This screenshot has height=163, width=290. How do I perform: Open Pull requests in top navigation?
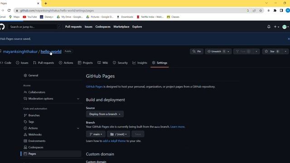tap(73, 27)
